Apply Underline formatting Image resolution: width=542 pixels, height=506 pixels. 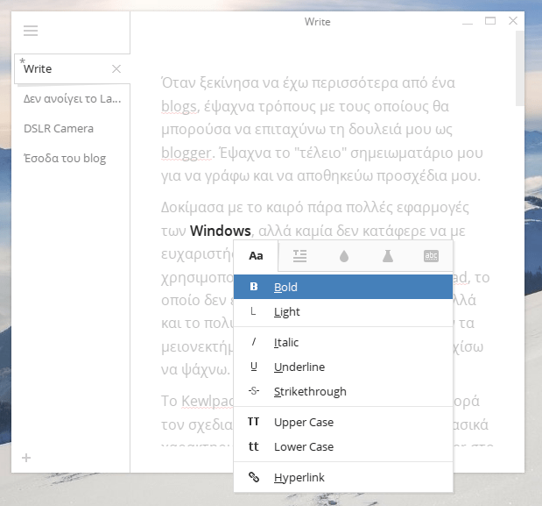343,367
